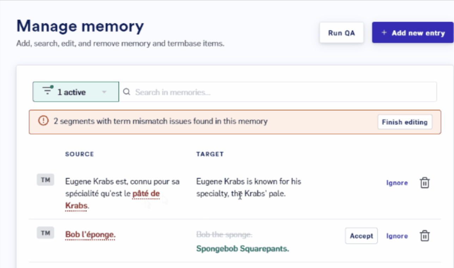Image resolution: width=454 pixels, height=268 pixels.
Task: Click the Run QA button
Action: tap(342, 33)
